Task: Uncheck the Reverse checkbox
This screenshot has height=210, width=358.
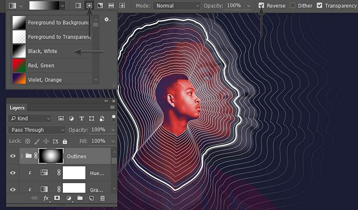Action: (x=261, y=5)
